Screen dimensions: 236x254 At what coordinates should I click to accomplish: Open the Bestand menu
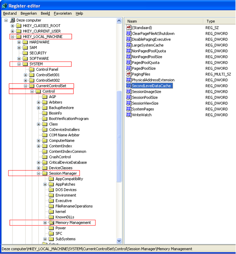pyautogui.click(x=10, y=13)
